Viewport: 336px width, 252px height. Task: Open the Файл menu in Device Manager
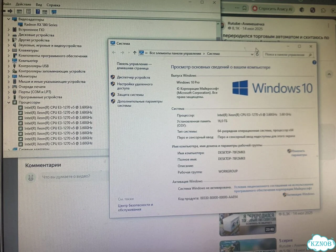click(x=7, y=4)
